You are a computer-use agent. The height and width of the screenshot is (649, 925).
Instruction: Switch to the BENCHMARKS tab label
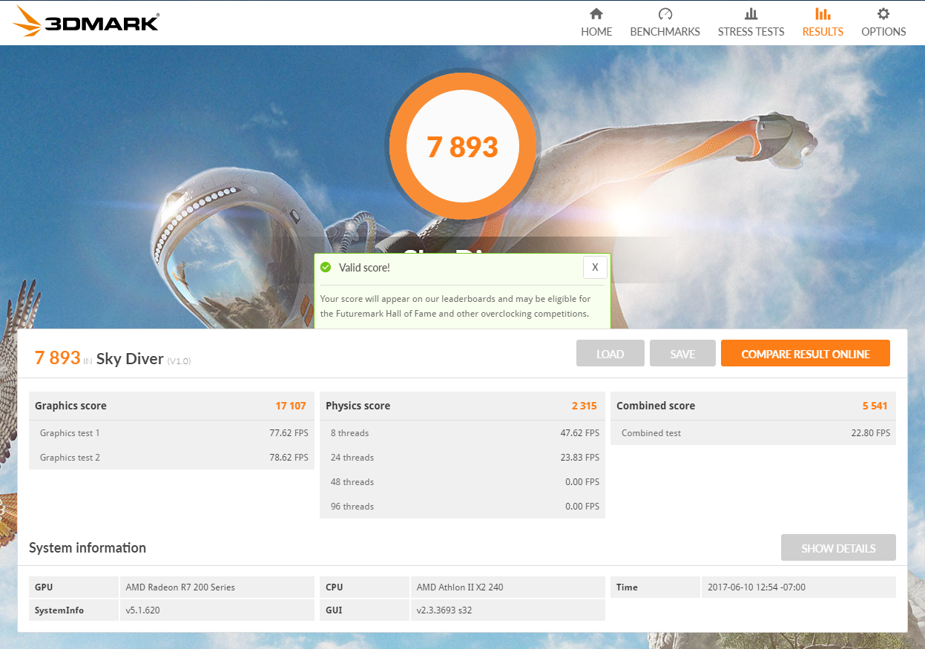coord(665,32)
